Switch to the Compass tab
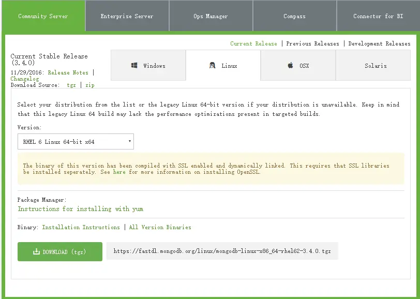Screen dimensions: 420x299 (x=294, y=16)
